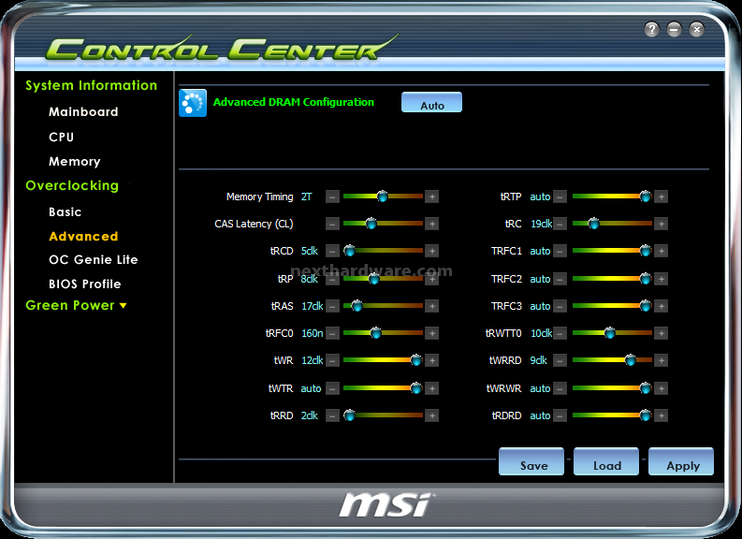The height and width of the screenshot is (539, 742).
Task: Open the Memory information page
Action: [74, 162]
